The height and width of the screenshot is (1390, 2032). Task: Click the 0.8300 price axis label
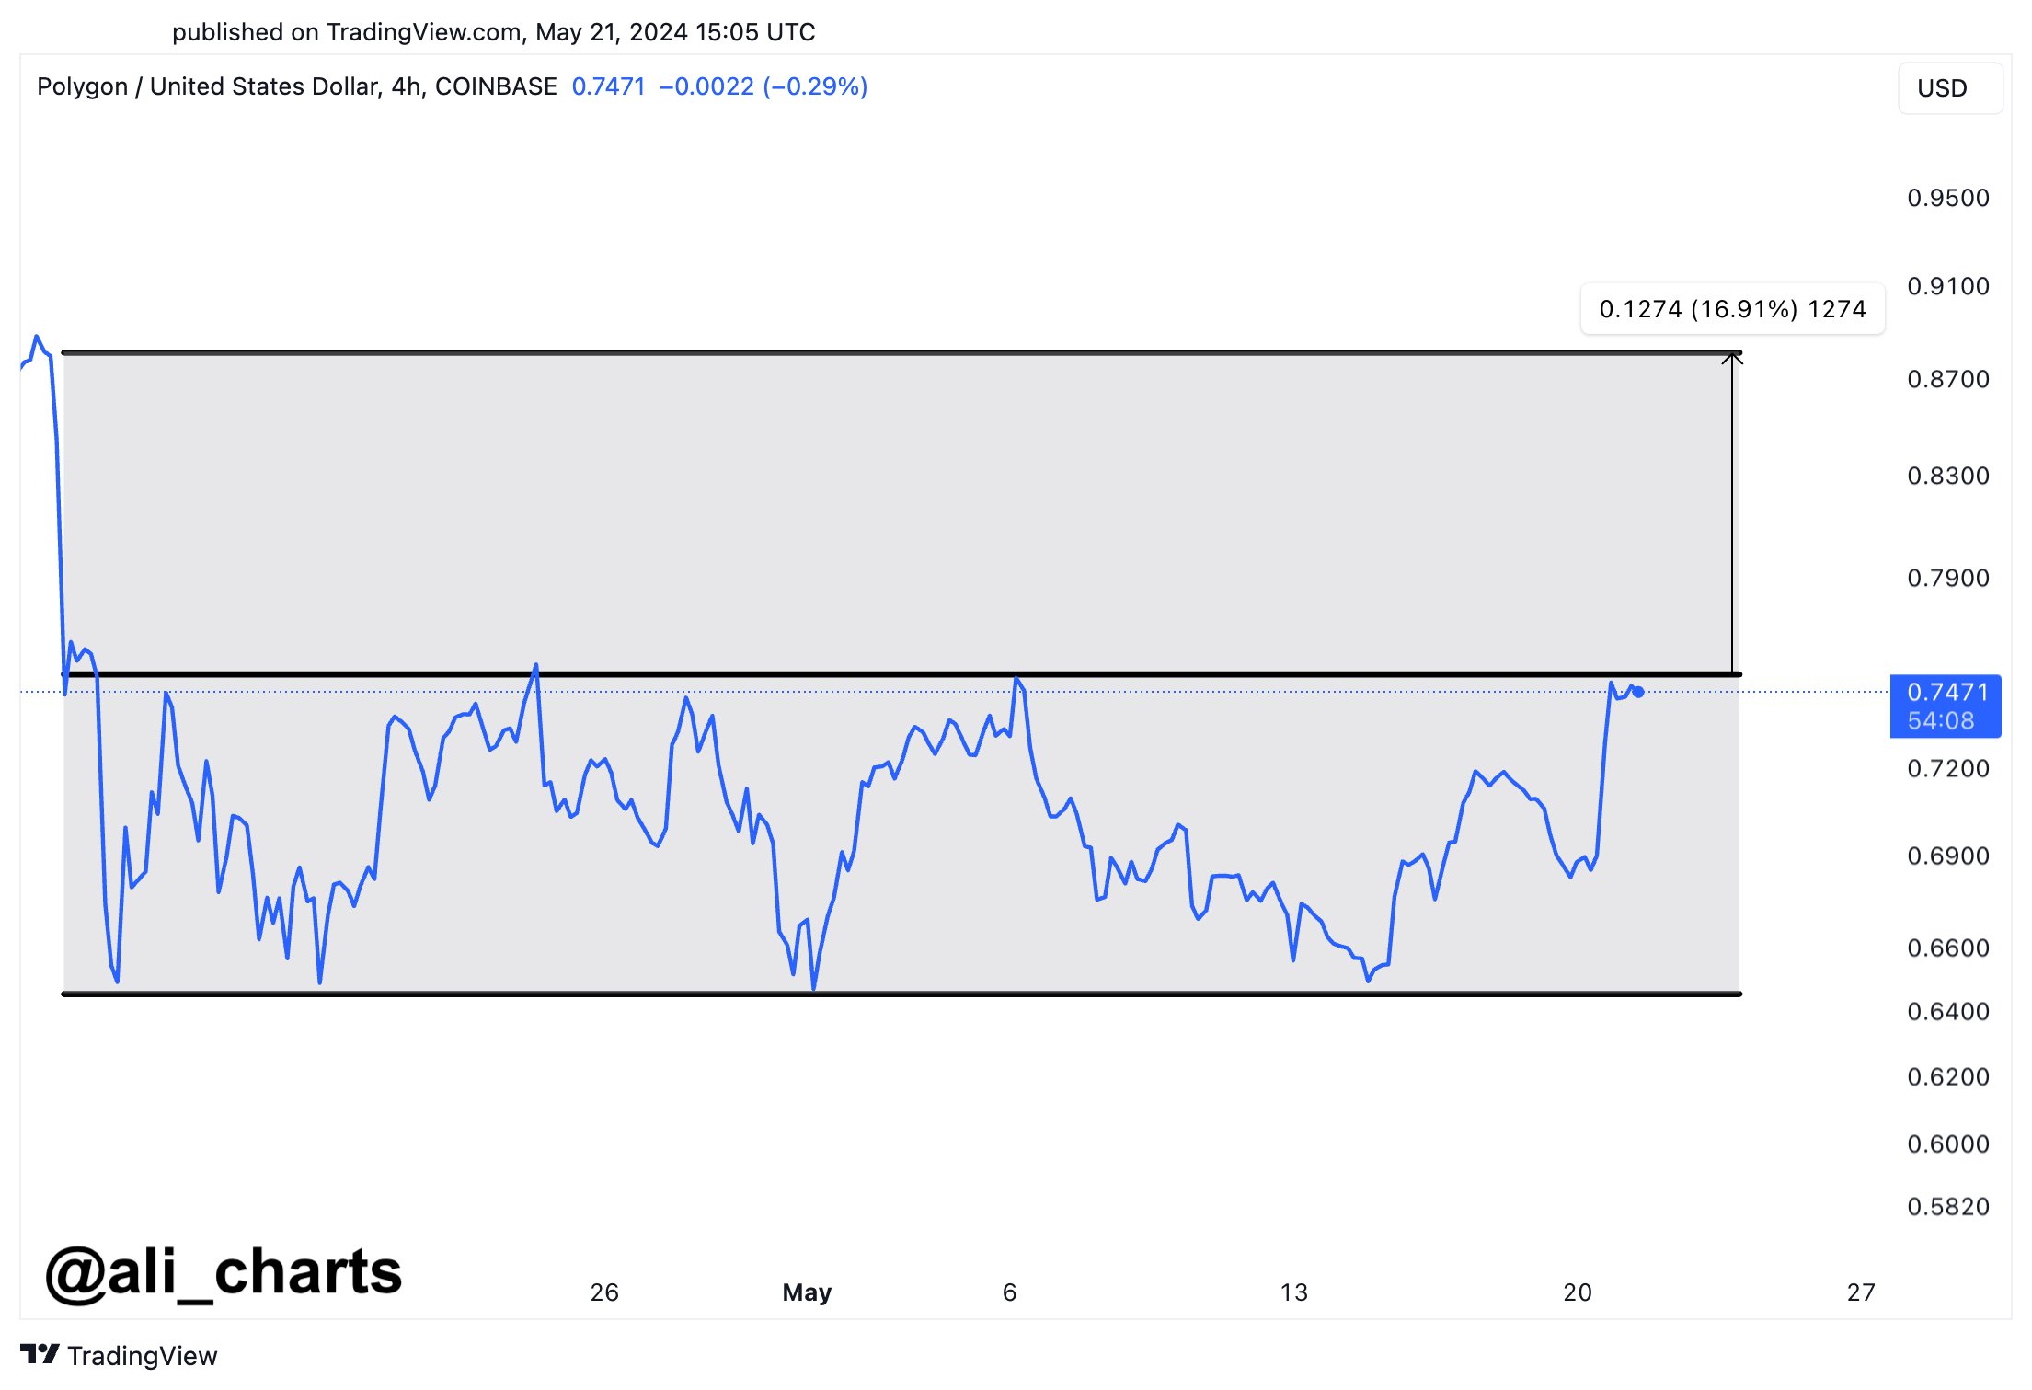pos(1947,476)
